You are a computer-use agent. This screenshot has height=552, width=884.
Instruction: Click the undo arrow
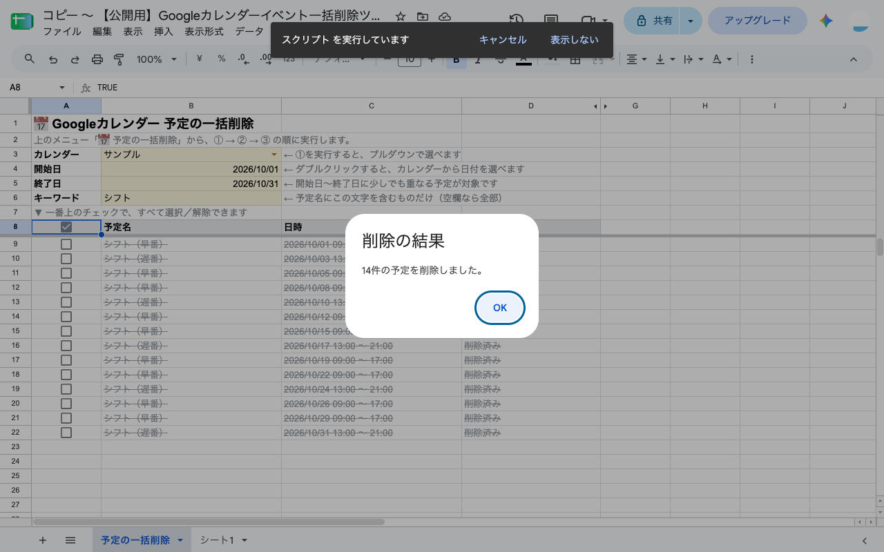point(52,59)
